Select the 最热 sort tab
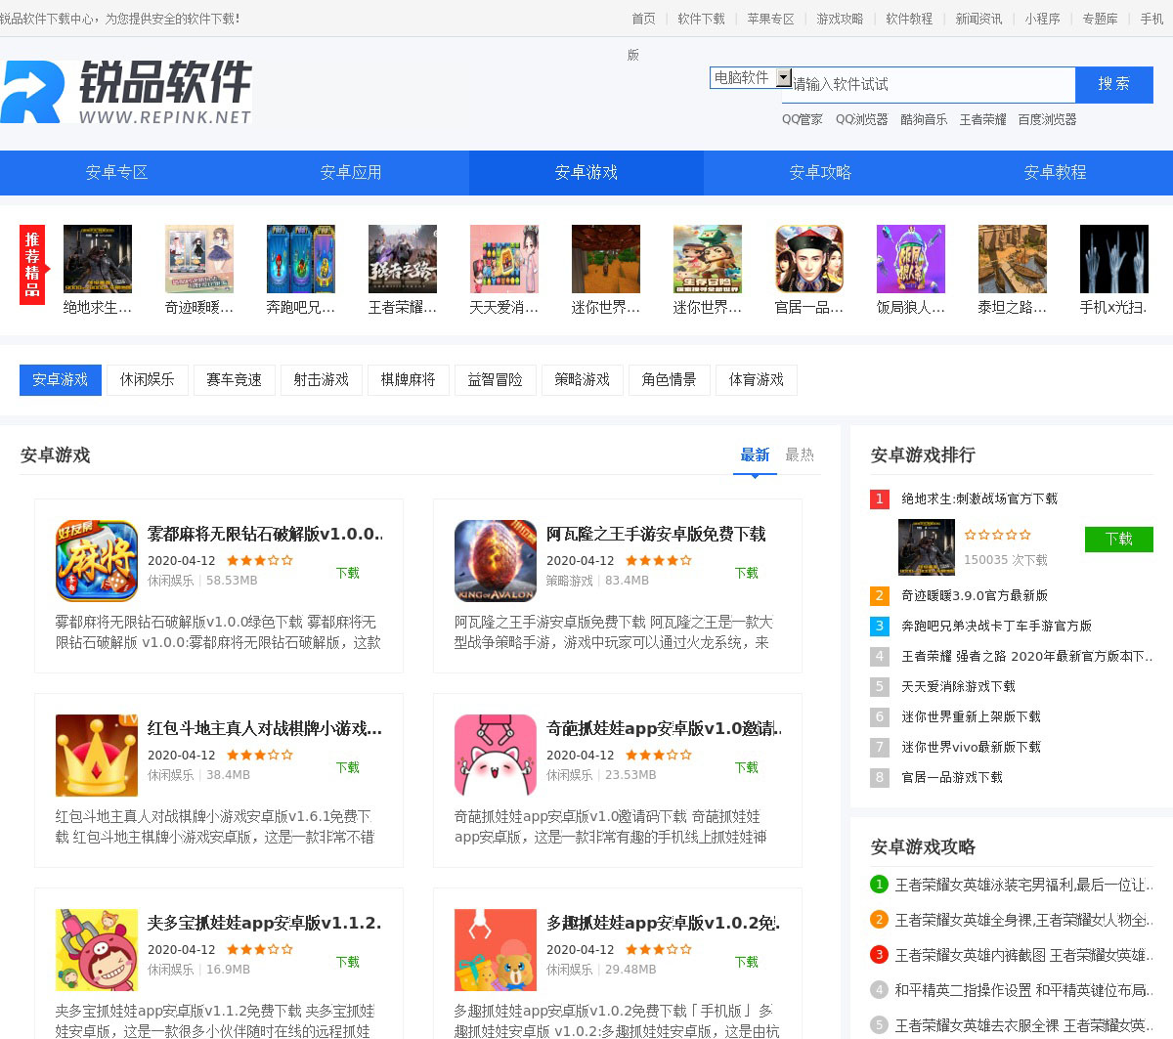 click(800, 455)
